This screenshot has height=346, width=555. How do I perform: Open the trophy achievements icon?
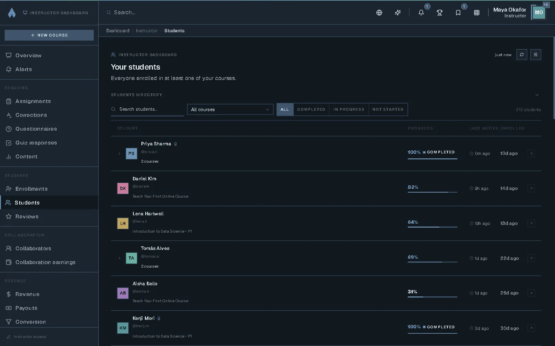pos(440,13)
